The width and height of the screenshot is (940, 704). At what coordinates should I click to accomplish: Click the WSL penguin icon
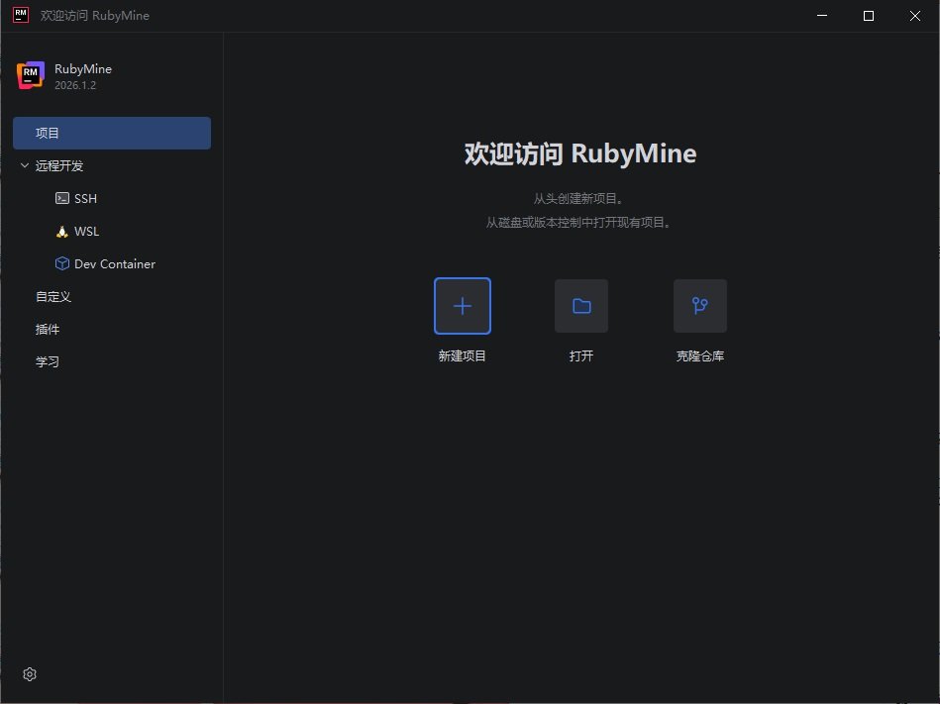pyautogui.click(x=61, y=232)
